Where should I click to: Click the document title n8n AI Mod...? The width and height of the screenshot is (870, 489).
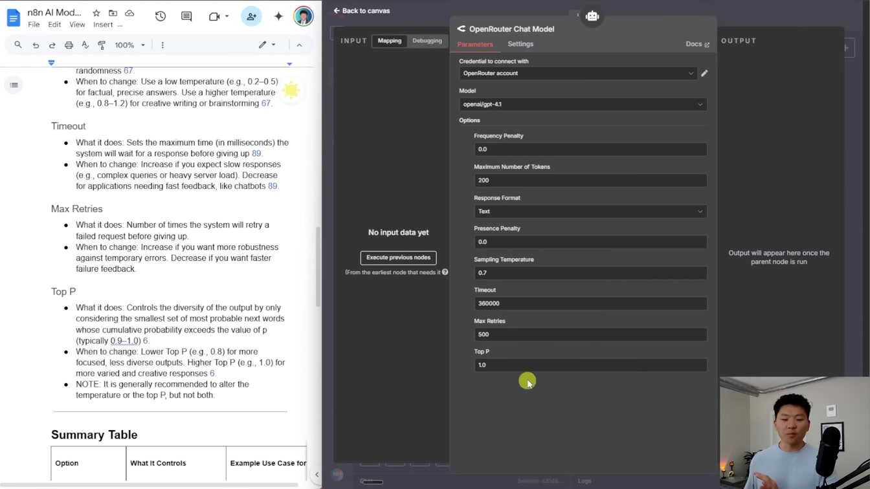[x=54, y=13]
